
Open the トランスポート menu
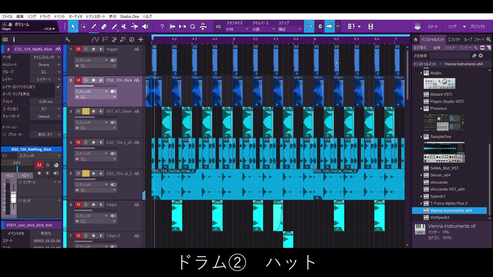click(x=96, y=16)
